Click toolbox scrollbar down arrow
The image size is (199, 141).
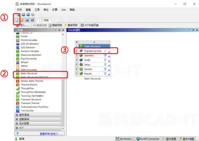(x=63, y=129)
